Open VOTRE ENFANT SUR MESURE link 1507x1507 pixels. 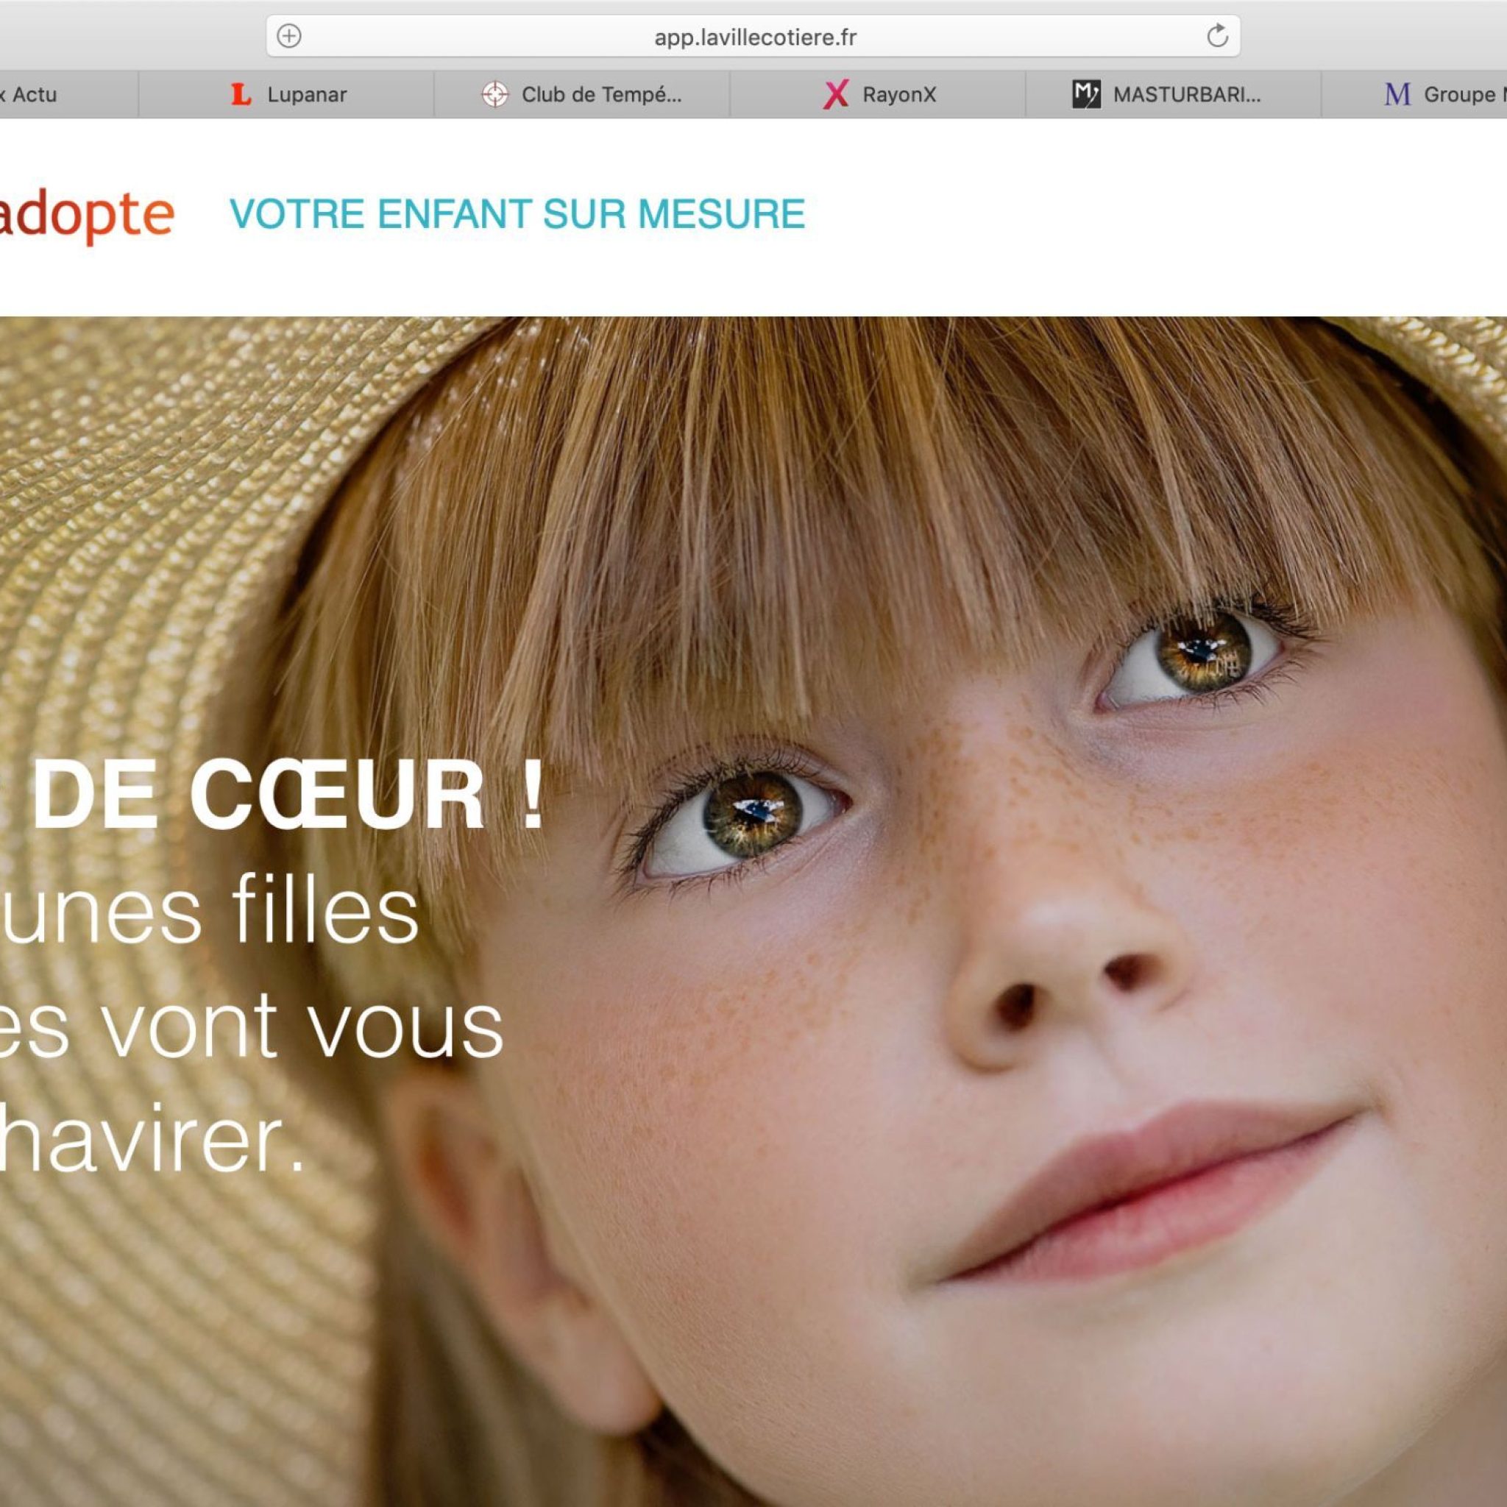[x=517, y=213]
